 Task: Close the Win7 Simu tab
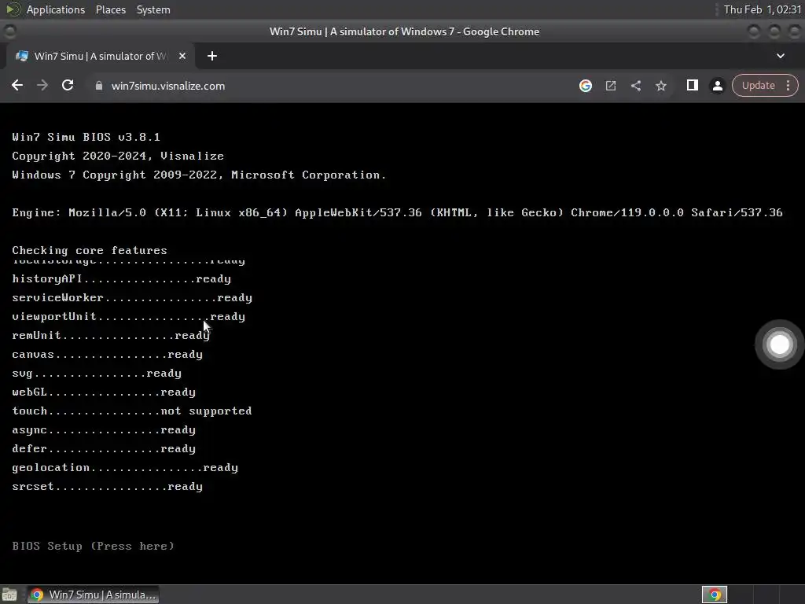click(x=182, y=56)
